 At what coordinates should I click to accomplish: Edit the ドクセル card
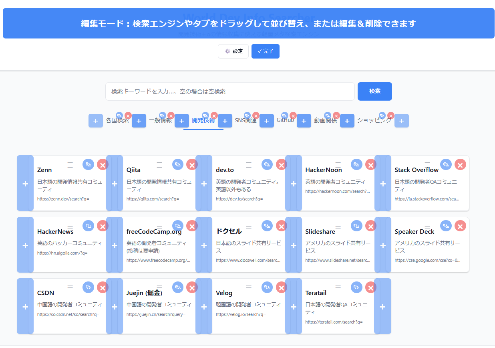pyautogui.click(x=267, y=226)
